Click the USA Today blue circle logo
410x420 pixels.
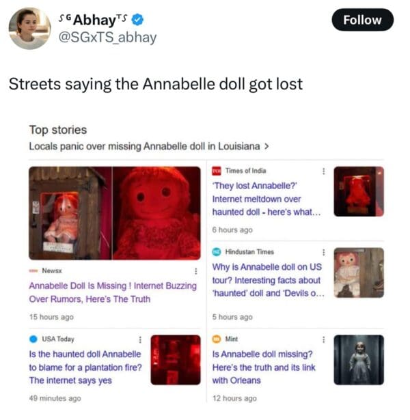point(33,339)
